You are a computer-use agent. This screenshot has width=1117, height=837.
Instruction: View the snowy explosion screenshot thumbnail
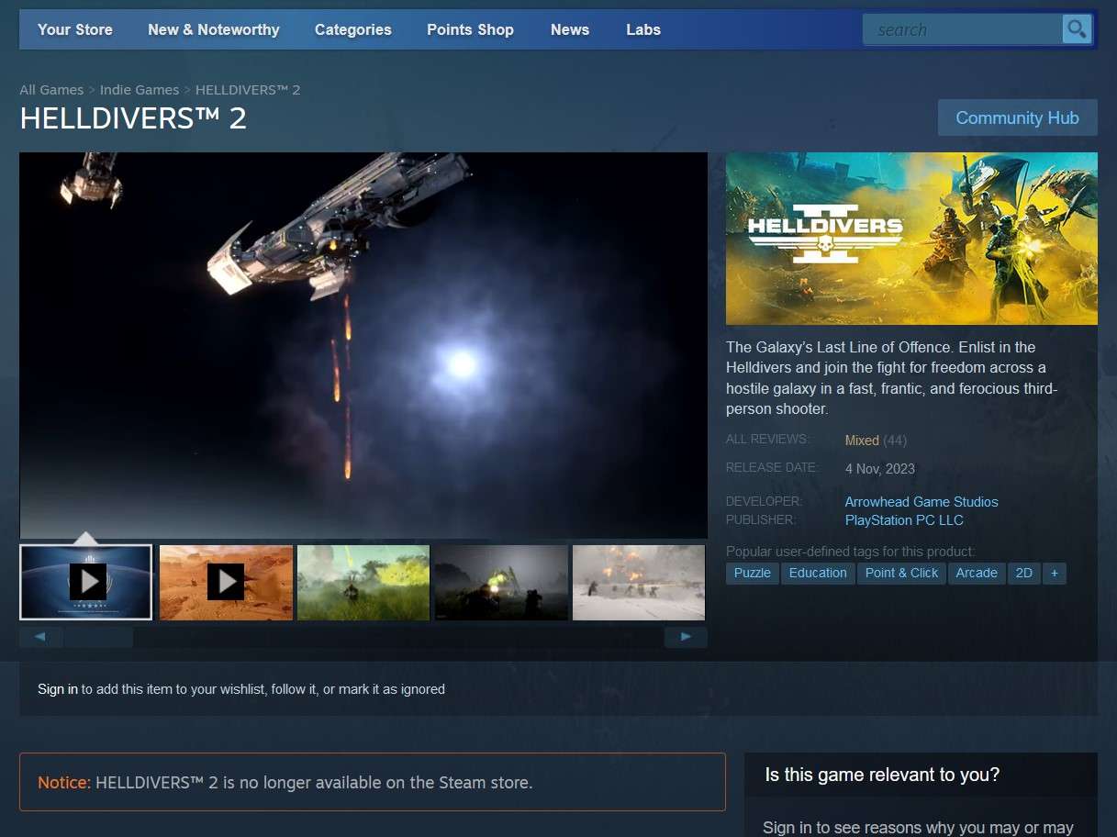click(639, 582)
